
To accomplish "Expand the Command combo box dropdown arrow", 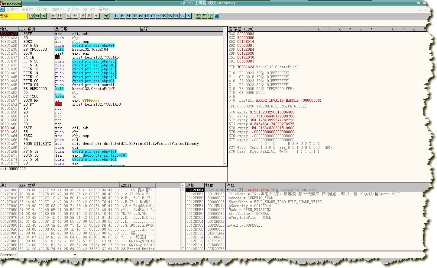I will 75,255.
